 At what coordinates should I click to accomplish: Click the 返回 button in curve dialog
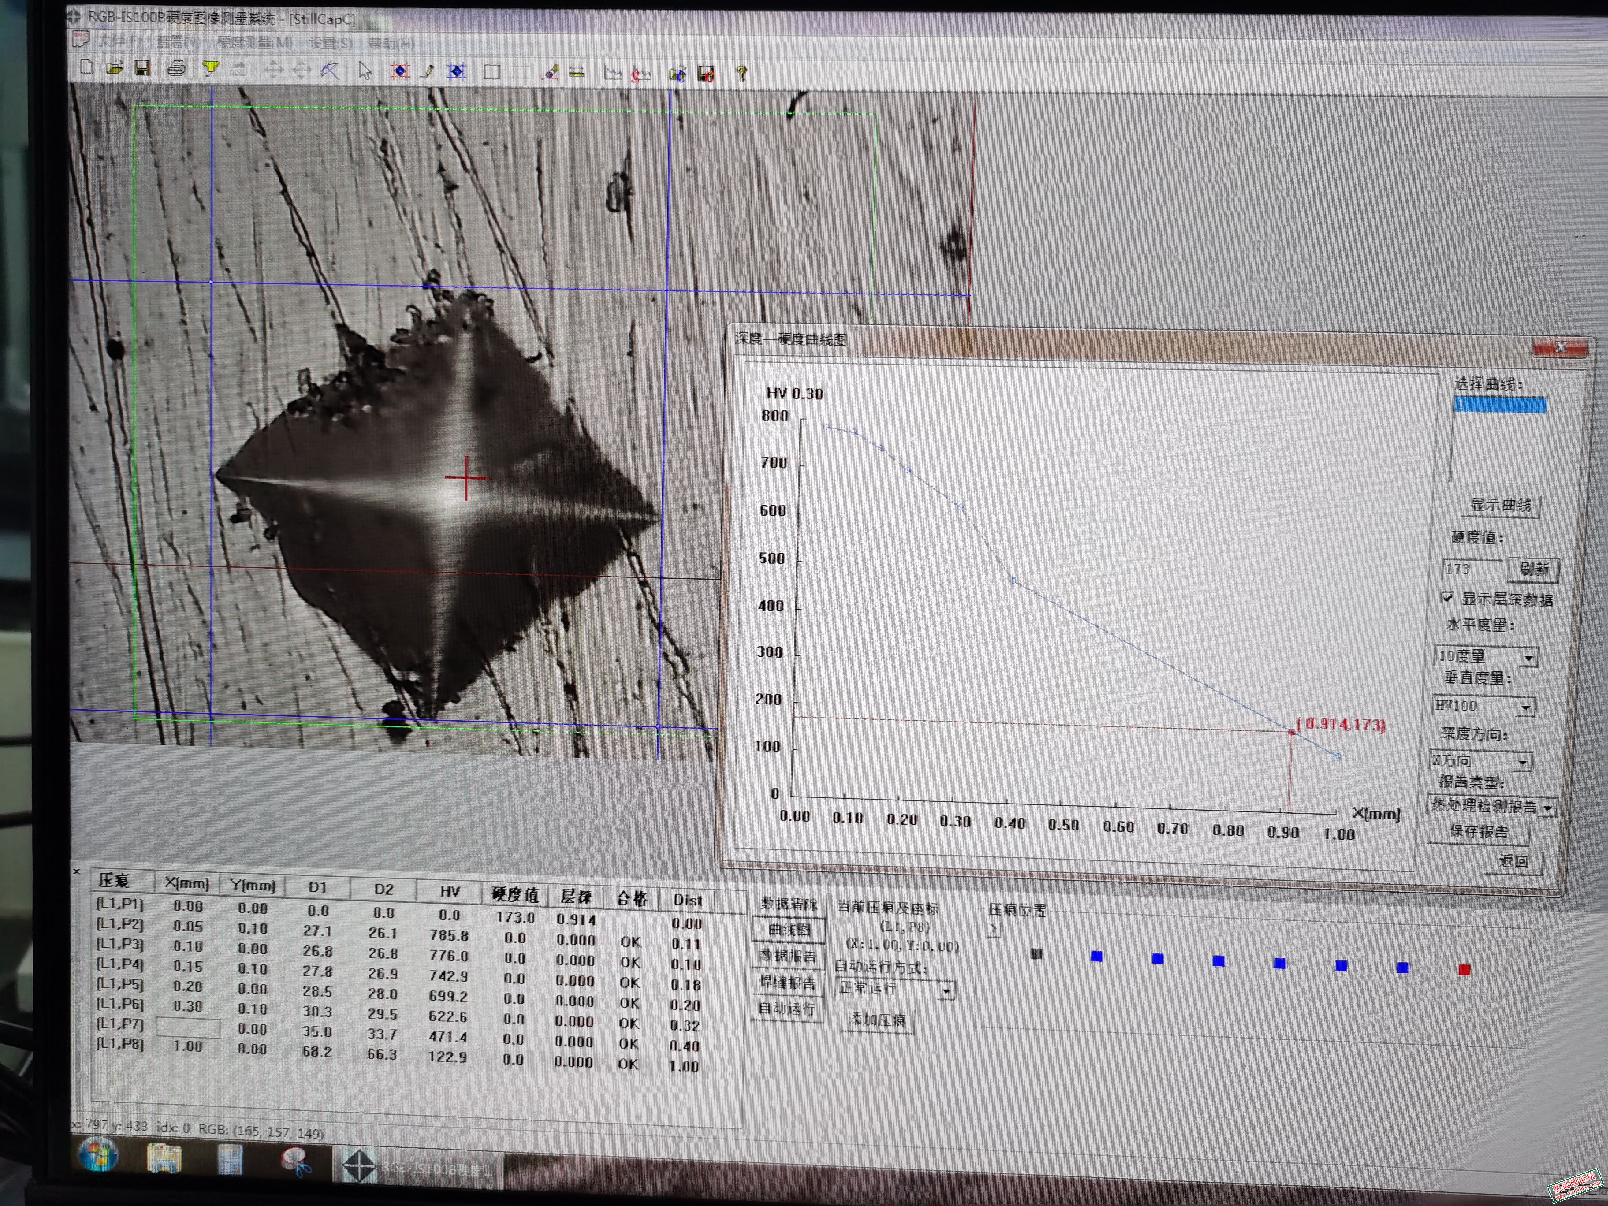pyautogui.click(x=1513, y=861)
